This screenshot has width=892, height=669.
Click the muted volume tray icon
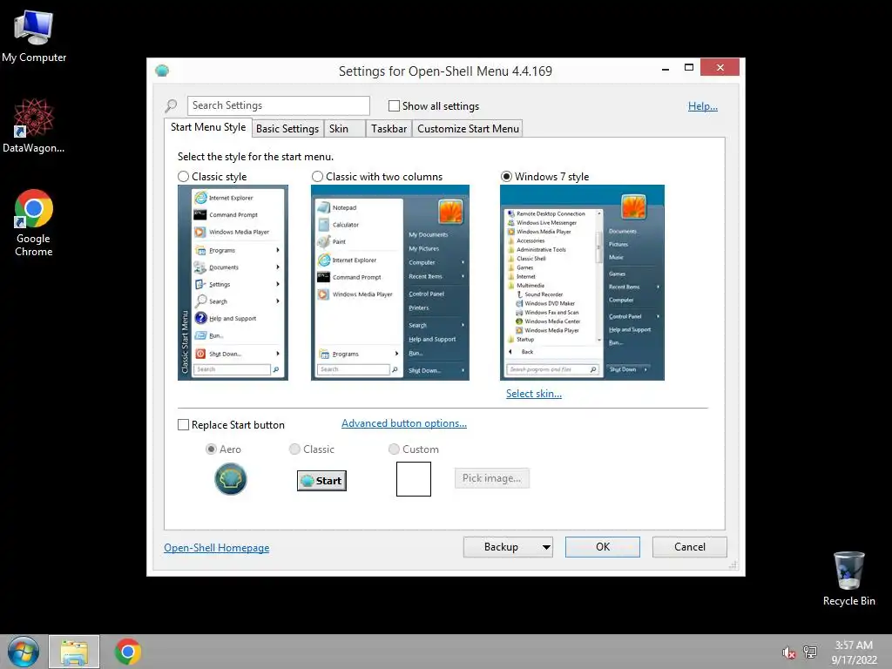click(x=788, y=652)
